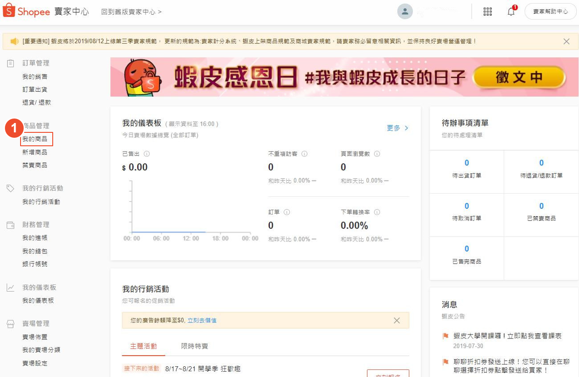Click the 財務管理 wallet icon
The width and height of the screenshot is (579, 377).
point(10,225)
